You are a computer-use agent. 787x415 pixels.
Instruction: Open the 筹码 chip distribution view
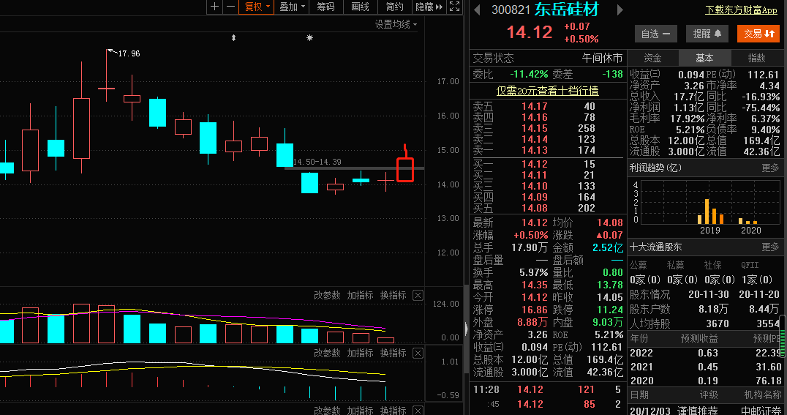click(325, 7)
